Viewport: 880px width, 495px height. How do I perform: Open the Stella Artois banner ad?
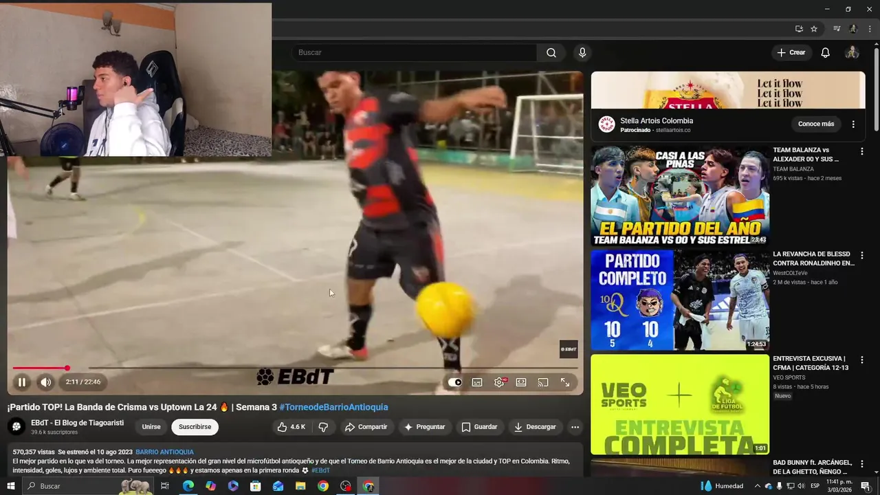(728, 90)
